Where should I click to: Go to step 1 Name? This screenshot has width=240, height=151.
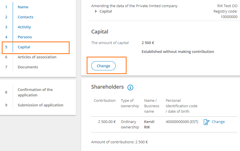tap(23, 7)
